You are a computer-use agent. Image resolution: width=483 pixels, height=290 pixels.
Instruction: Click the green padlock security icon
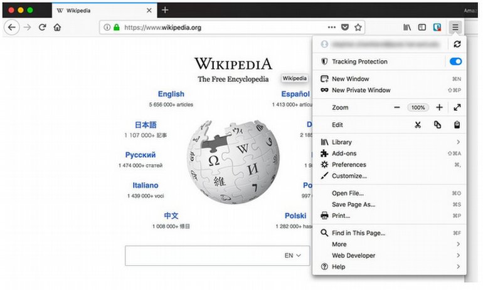click(117, 28)
